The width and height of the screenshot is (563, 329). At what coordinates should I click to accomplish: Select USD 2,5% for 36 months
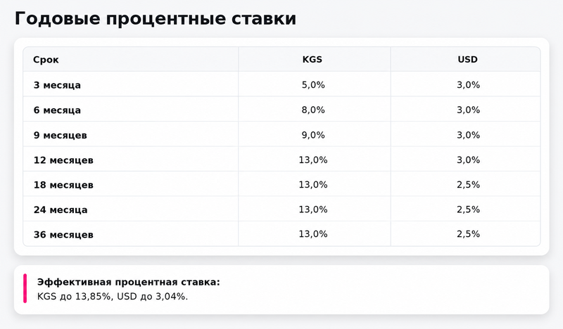click(468, 234)
